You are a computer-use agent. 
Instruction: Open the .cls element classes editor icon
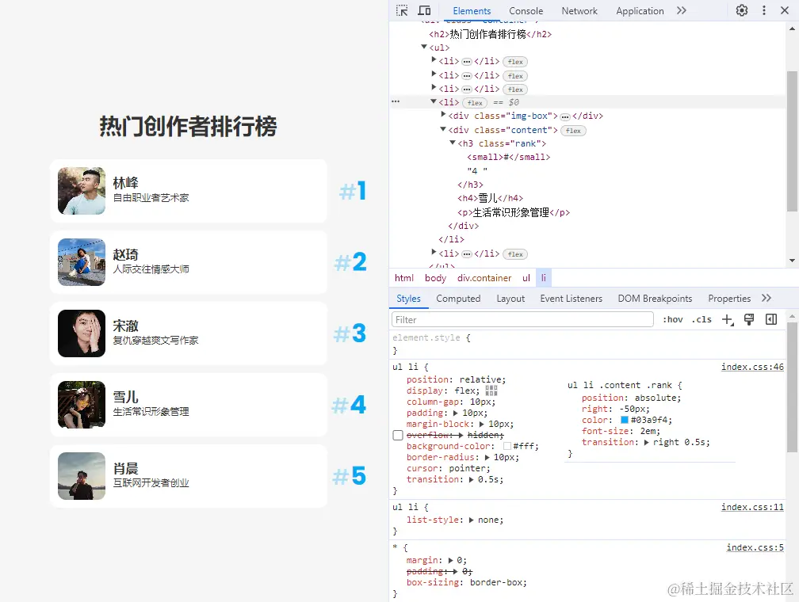(702, 319)
